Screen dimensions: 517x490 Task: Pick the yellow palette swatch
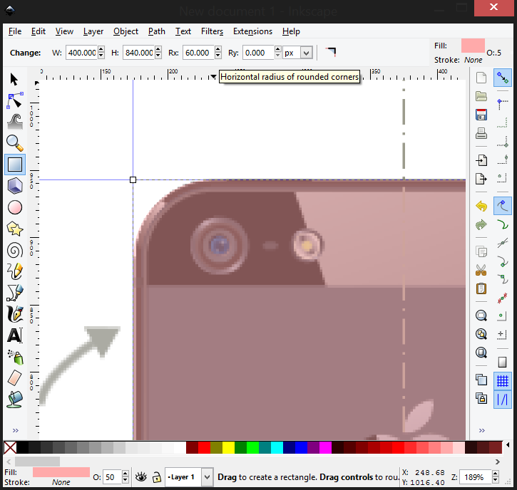click(x=228, y=447)
